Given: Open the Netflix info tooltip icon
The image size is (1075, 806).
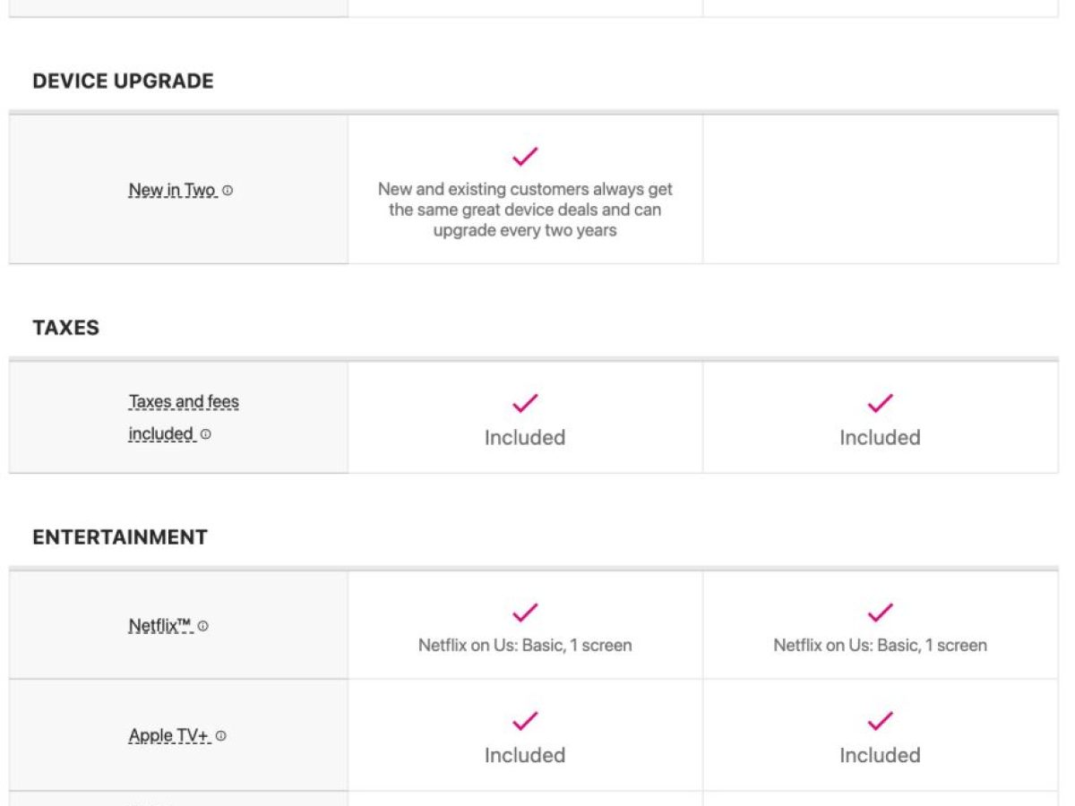Looking at the screenshot, I should tap(203, 627).
